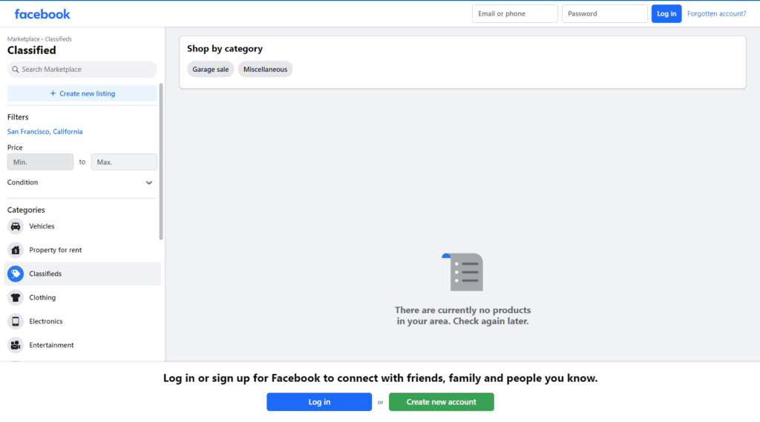Click Create new listing button text

(88, 93)
